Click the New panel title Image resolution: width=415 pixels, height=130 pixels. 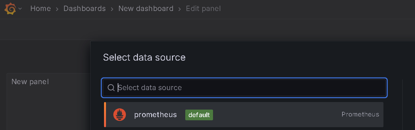(x=30, y=82)
